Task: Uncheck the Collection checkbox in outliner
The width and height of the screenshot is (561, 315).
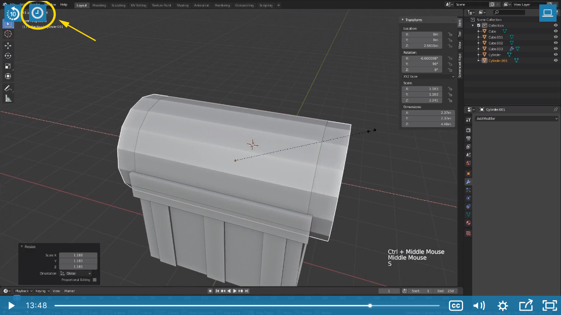Action: [x=479, y=26]
